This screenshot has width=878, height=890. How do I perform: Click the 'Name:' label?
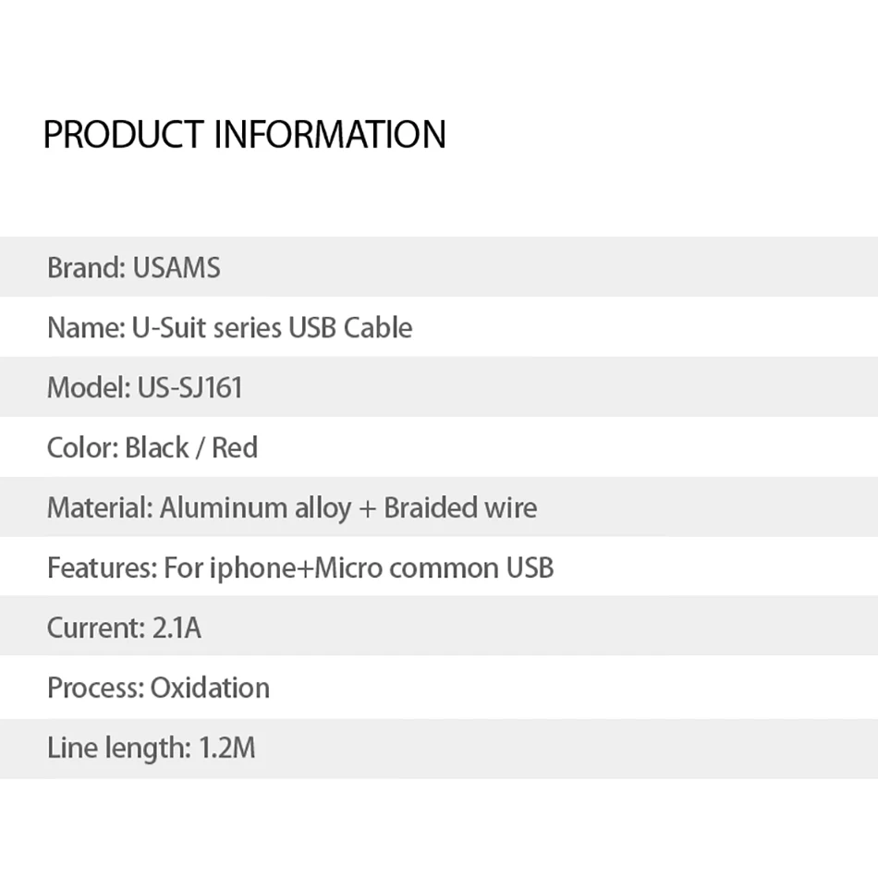pos(85,328)
